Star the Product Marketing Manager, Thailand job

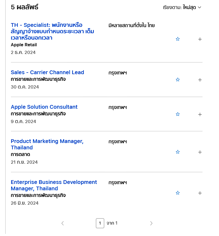click(178, 152)
